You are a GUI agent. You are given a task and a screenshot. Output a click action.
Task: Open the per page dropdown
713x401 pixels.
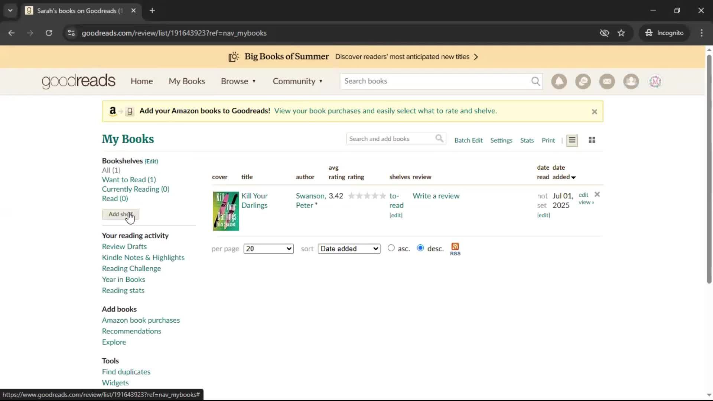pos(268,249)
